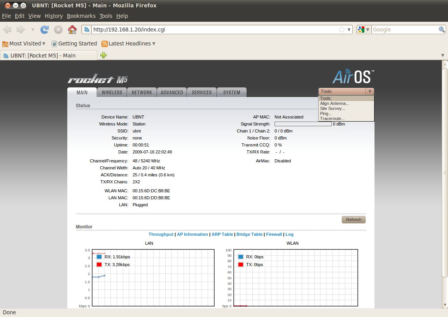This screenshot has height=317, width=448.
Task: Choose Ping from Tools list
Action: coord(346,113)
